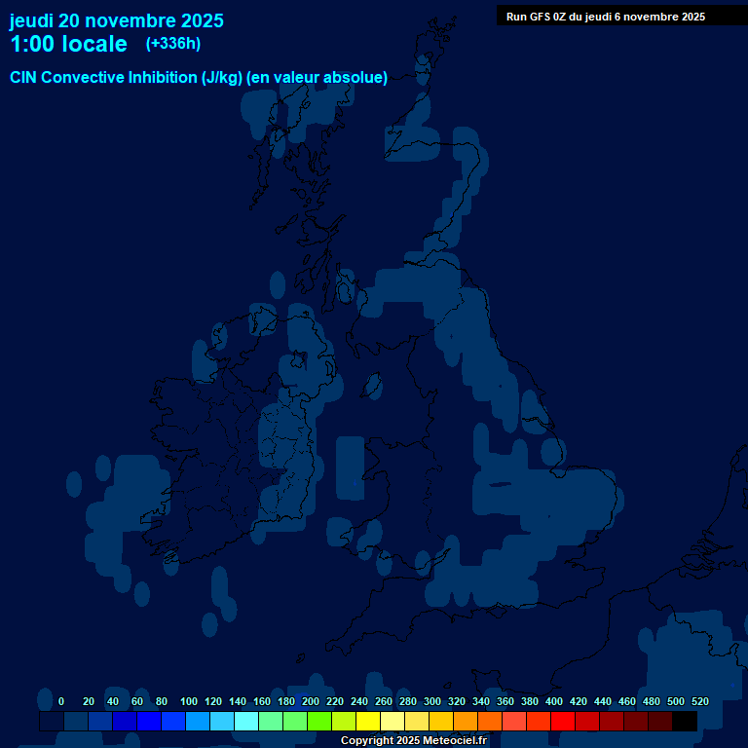Pick the darkest navy swatch at legend's left end
The image size is (748, 748).
[x=52, y=722]
